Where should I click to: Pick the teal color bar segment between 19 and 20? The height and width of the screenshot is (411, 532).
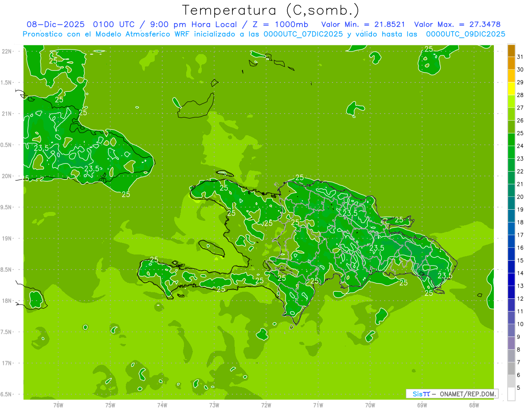coord(511,203)
